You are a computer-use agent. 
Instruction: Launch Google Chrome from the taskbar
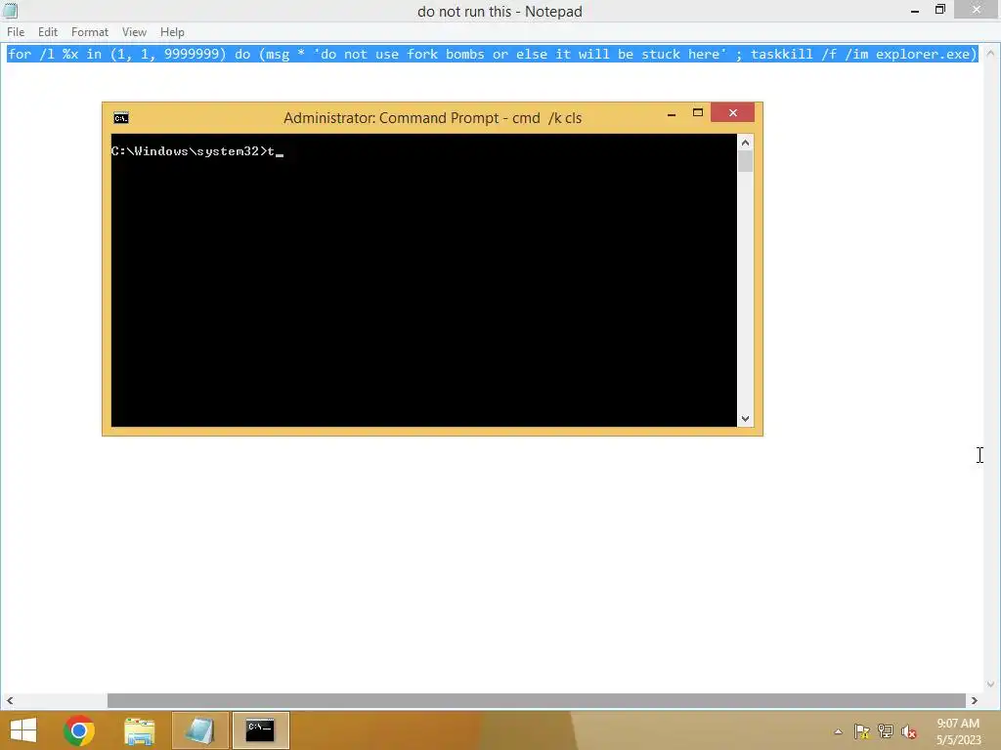click(x=79, y=730)
